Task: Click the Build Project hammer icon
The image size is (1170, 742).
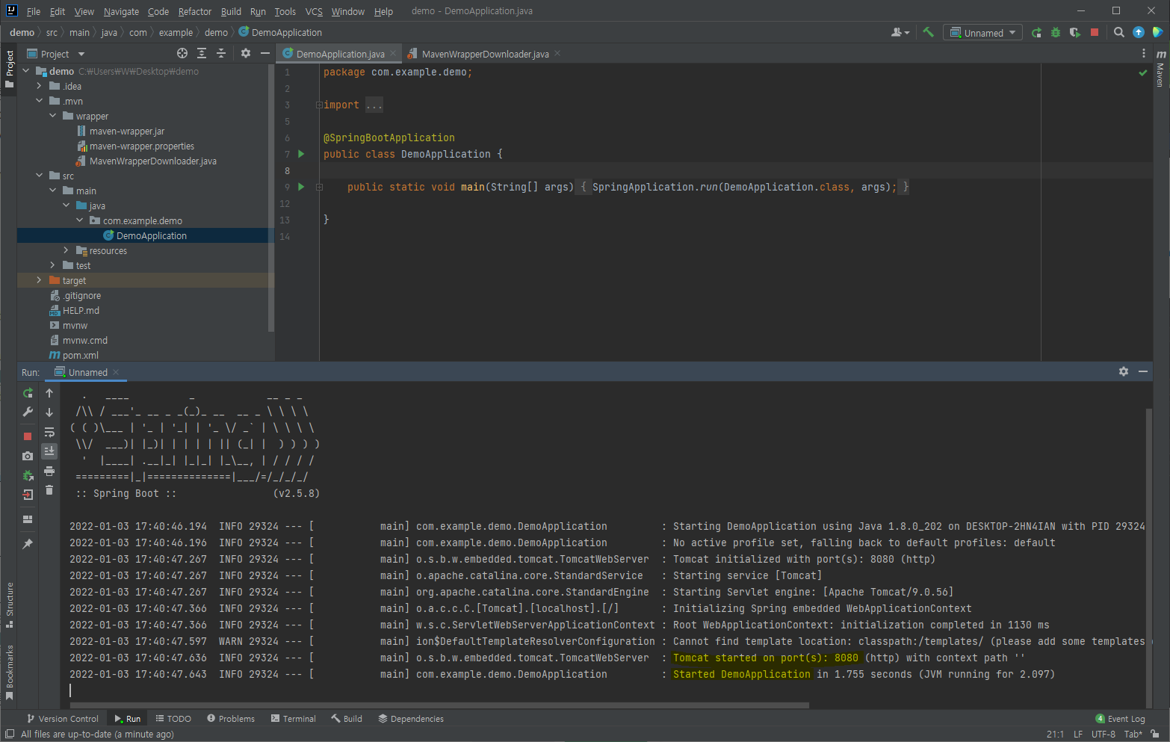Action: pyautogui.click(x=928, y=32)
